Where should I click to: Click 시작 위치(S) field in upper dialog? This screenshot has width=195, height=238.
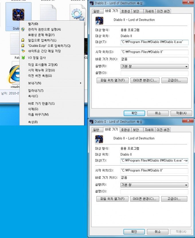[x=155, y=52]
